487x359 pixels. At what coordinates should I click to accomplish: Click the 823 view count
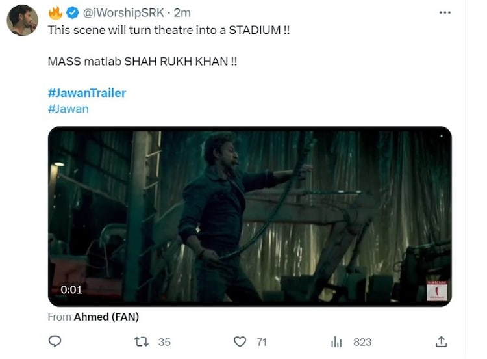click(362, 341)
